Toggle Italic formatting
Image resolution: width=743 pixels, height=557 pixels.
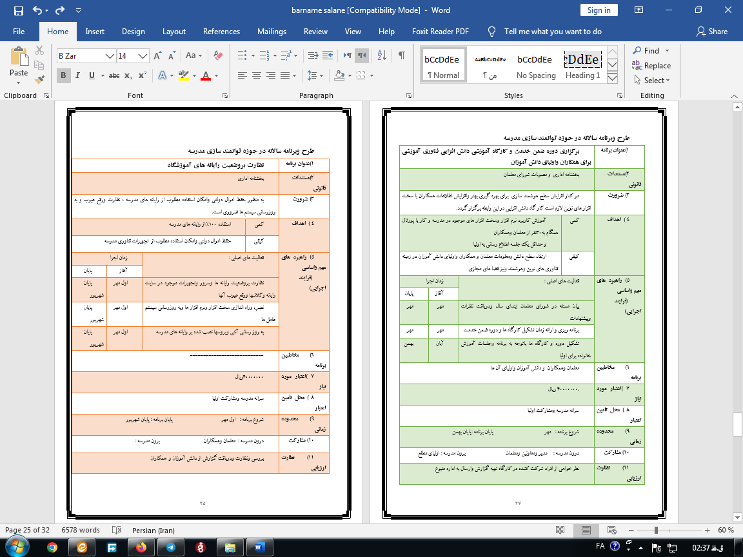pyautogui.click(x=78, y=75)
